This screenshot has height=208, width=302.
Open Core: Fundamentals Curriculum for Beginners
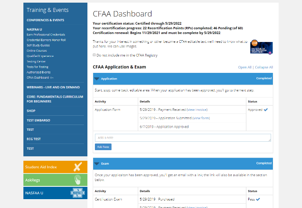pos(55,99)
